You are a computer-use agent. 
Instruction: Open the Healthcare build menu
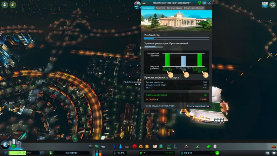[x=135, y=146]
